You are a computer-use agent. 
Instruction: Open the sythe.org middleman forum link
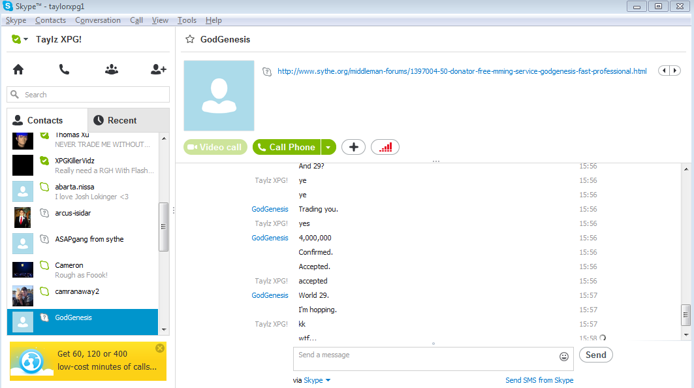pos(462,71)
